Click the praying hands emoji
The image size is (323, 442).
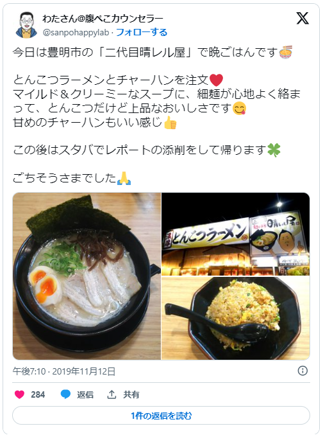[x=124, y=178]
